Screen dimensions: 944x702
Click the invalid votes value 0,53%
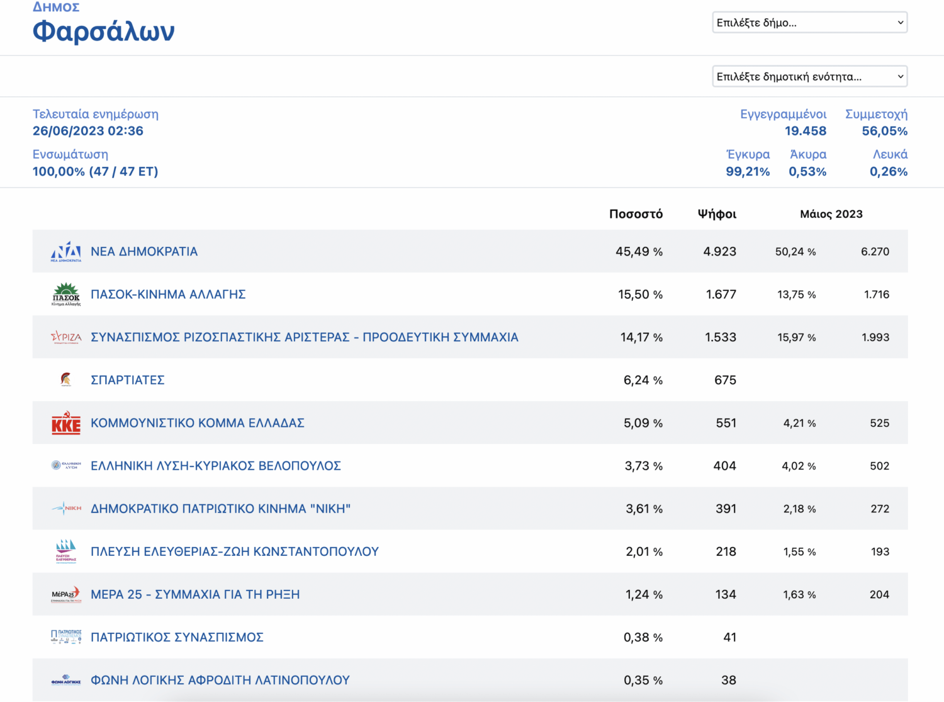click(807, 171)
